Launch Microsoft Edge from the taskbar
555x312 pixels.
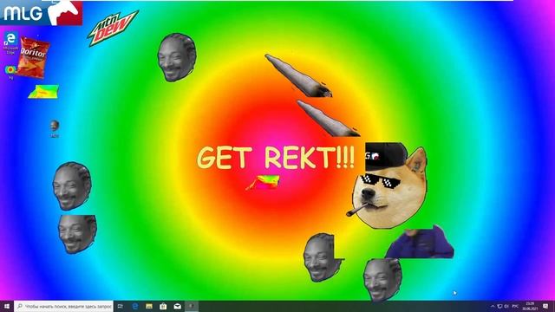[x=135, y=306]
